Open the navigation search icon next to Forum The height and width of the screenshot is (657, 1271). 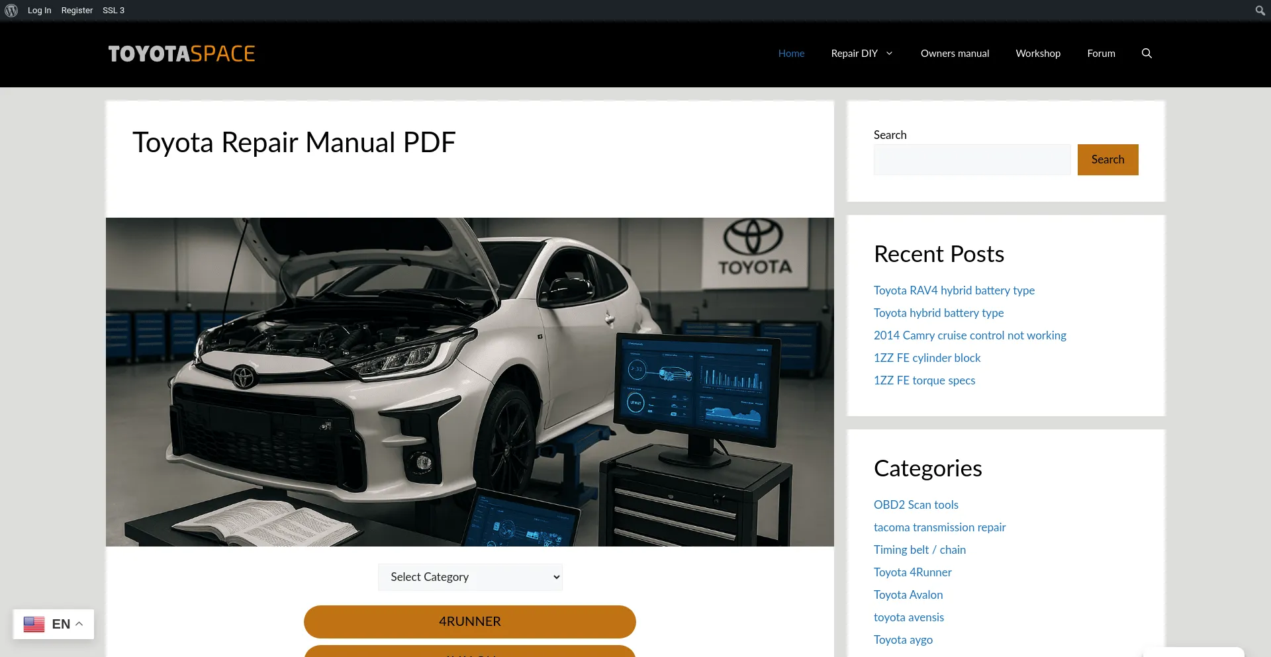(x=1147, y=54)
